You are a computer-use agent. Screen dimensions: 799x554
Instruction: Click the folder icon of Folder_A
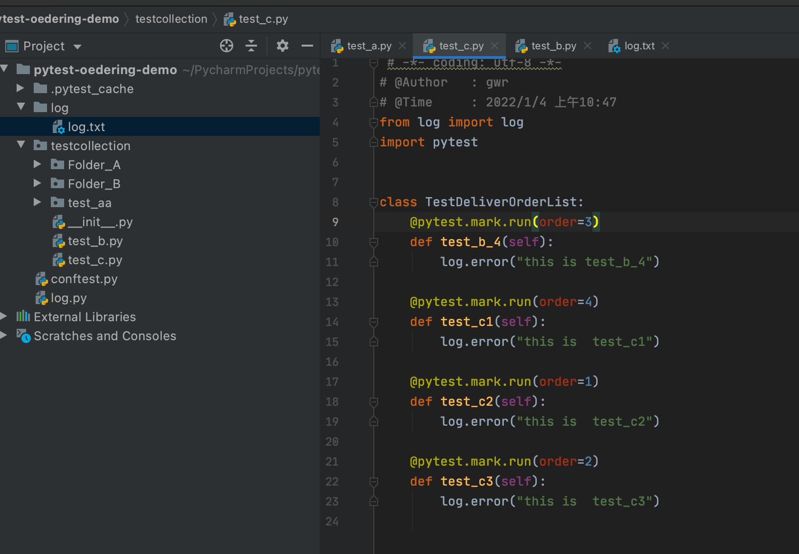[57, 164]
